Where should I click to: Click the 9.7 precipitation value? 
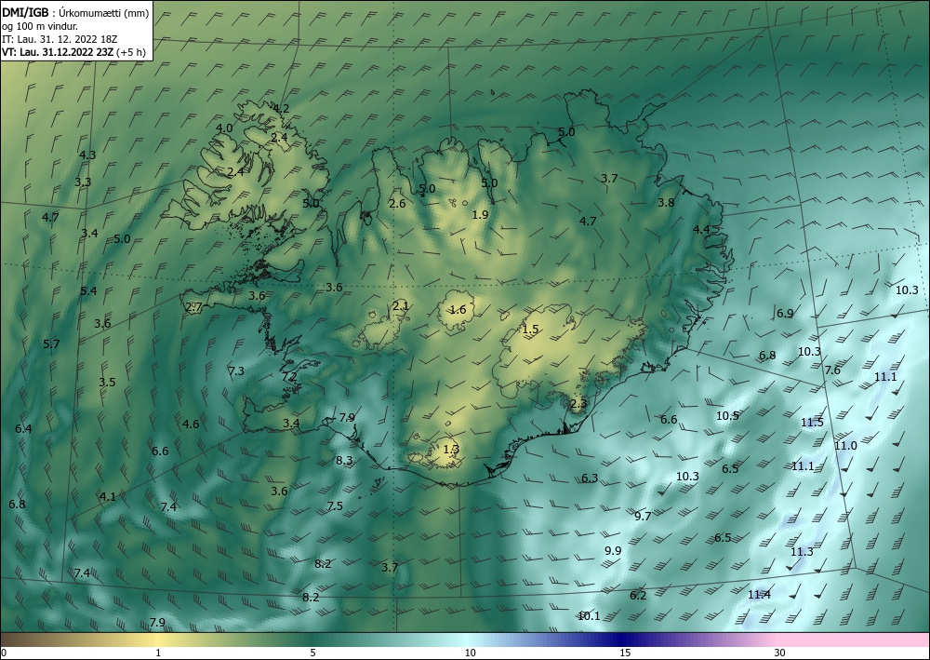click(643, 516)
